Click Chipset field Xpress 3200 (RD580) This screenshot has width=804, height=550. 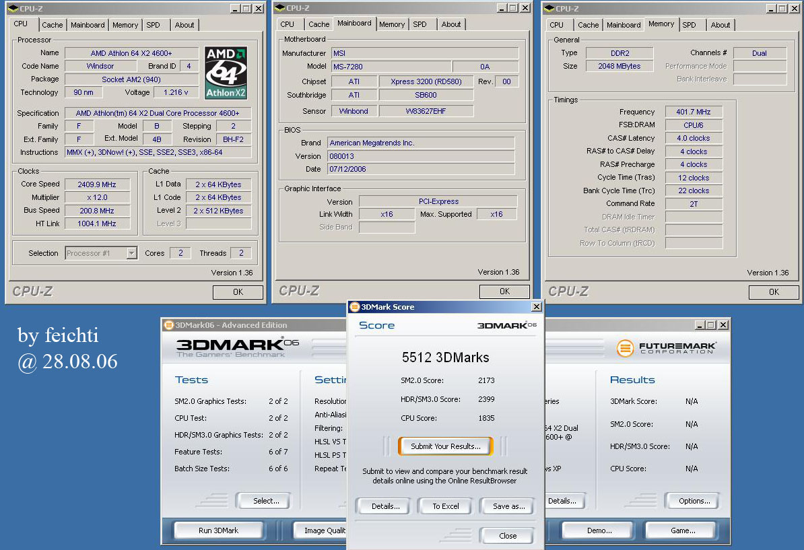click(426, 82)
